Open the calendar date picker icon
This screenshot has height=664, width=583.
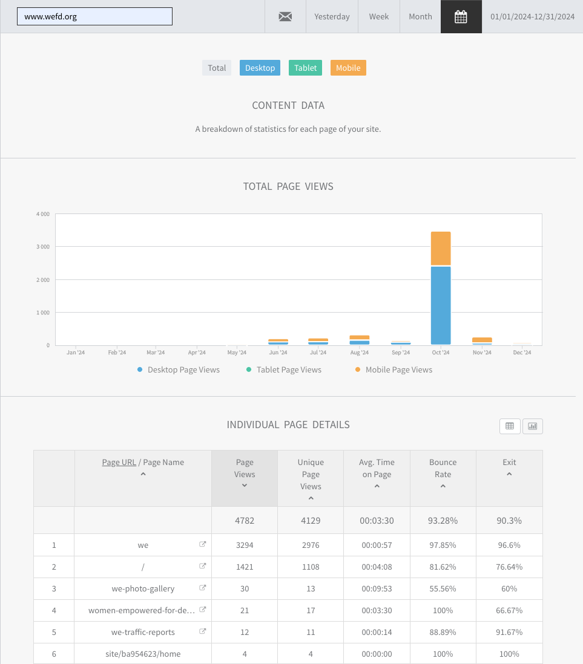[461, 16]
